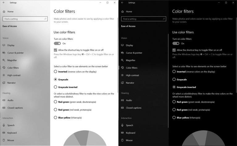Open Keyboard label in dark window sidebar

click(x=131, y=133)
